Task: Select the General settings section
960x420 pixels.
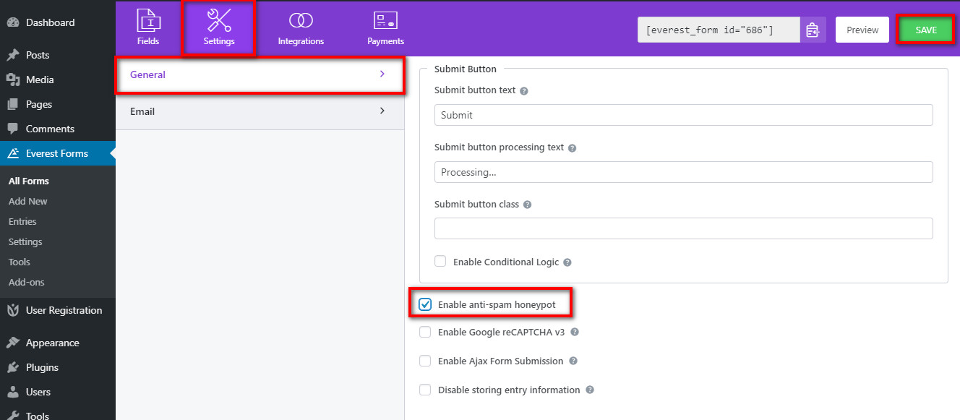Action: click(260, 74)
